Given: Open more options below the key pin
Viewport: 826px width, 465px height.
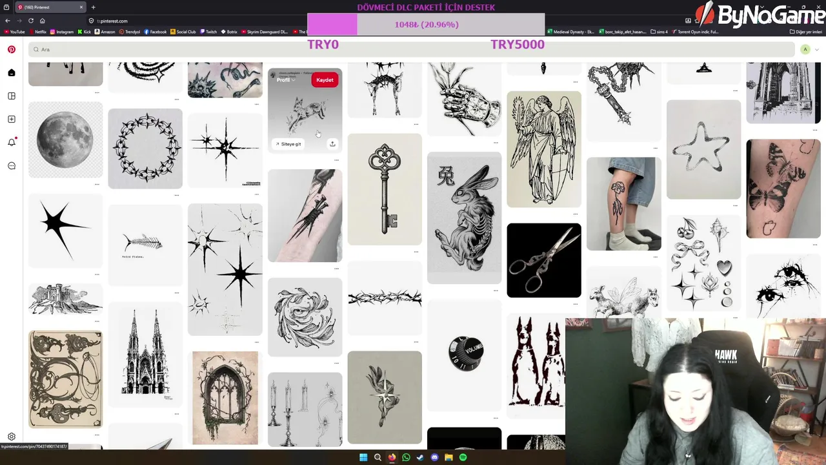Looking at the screenshot, I should click(416, 251).
